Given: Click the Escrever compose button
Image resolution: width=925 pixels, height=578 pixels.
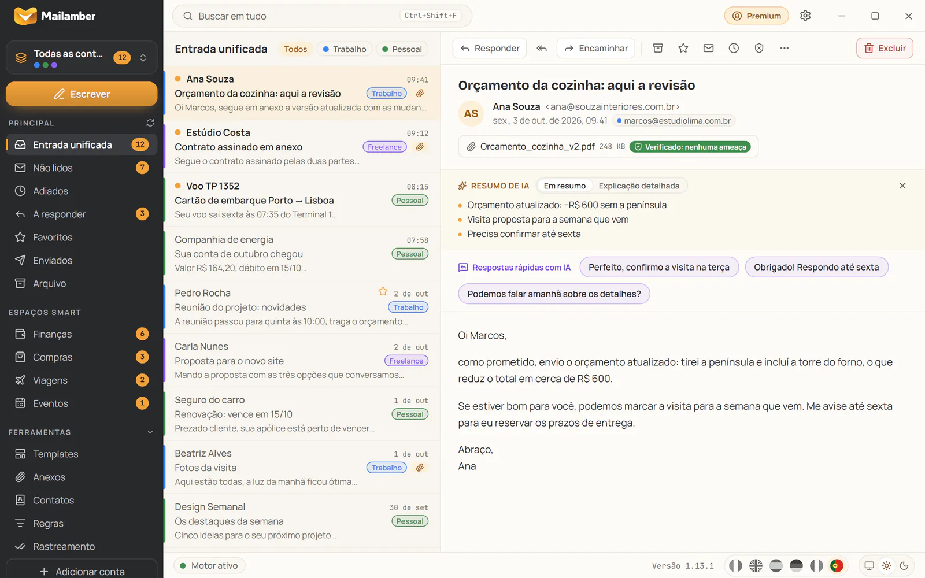Looking at the screenshot, I should pyautogui.click(x=82, y=94).
